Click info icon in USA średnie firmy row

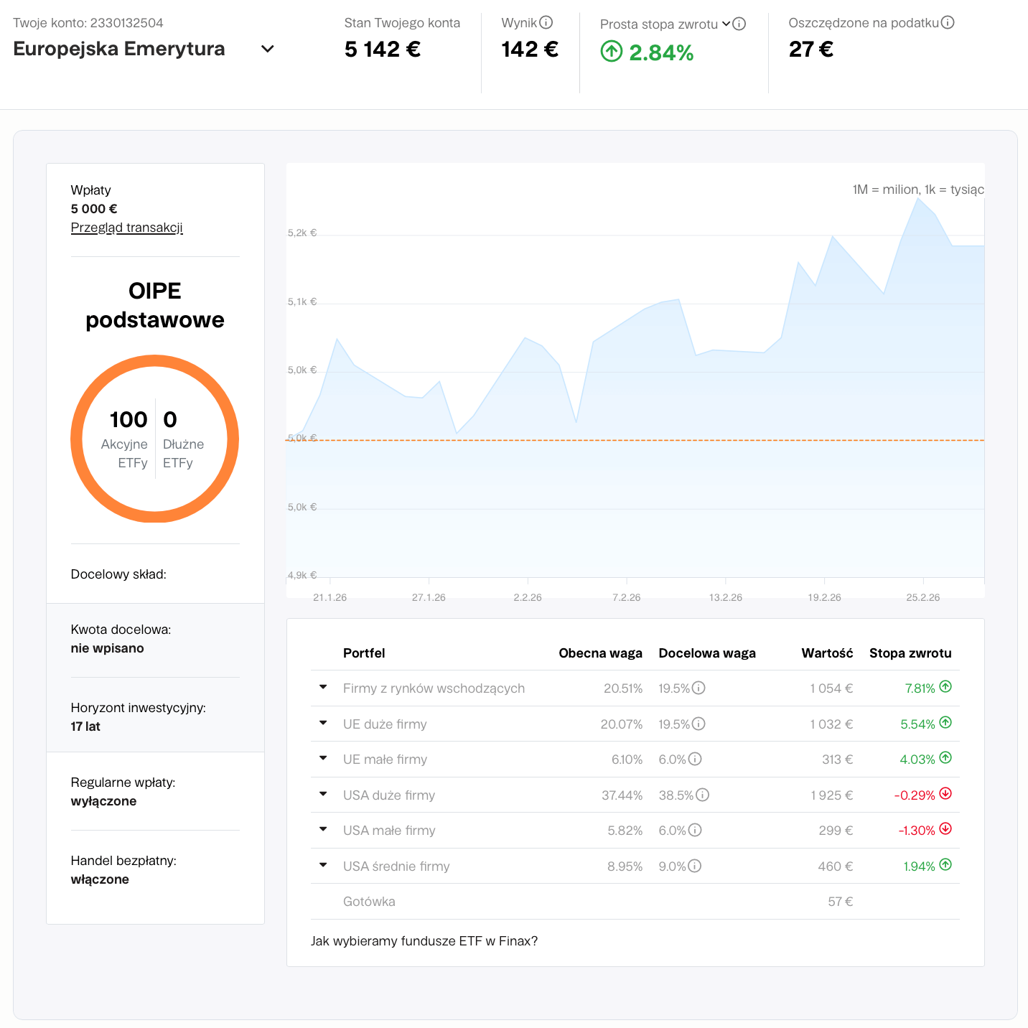pyautogui.click(x=695, y=866)
